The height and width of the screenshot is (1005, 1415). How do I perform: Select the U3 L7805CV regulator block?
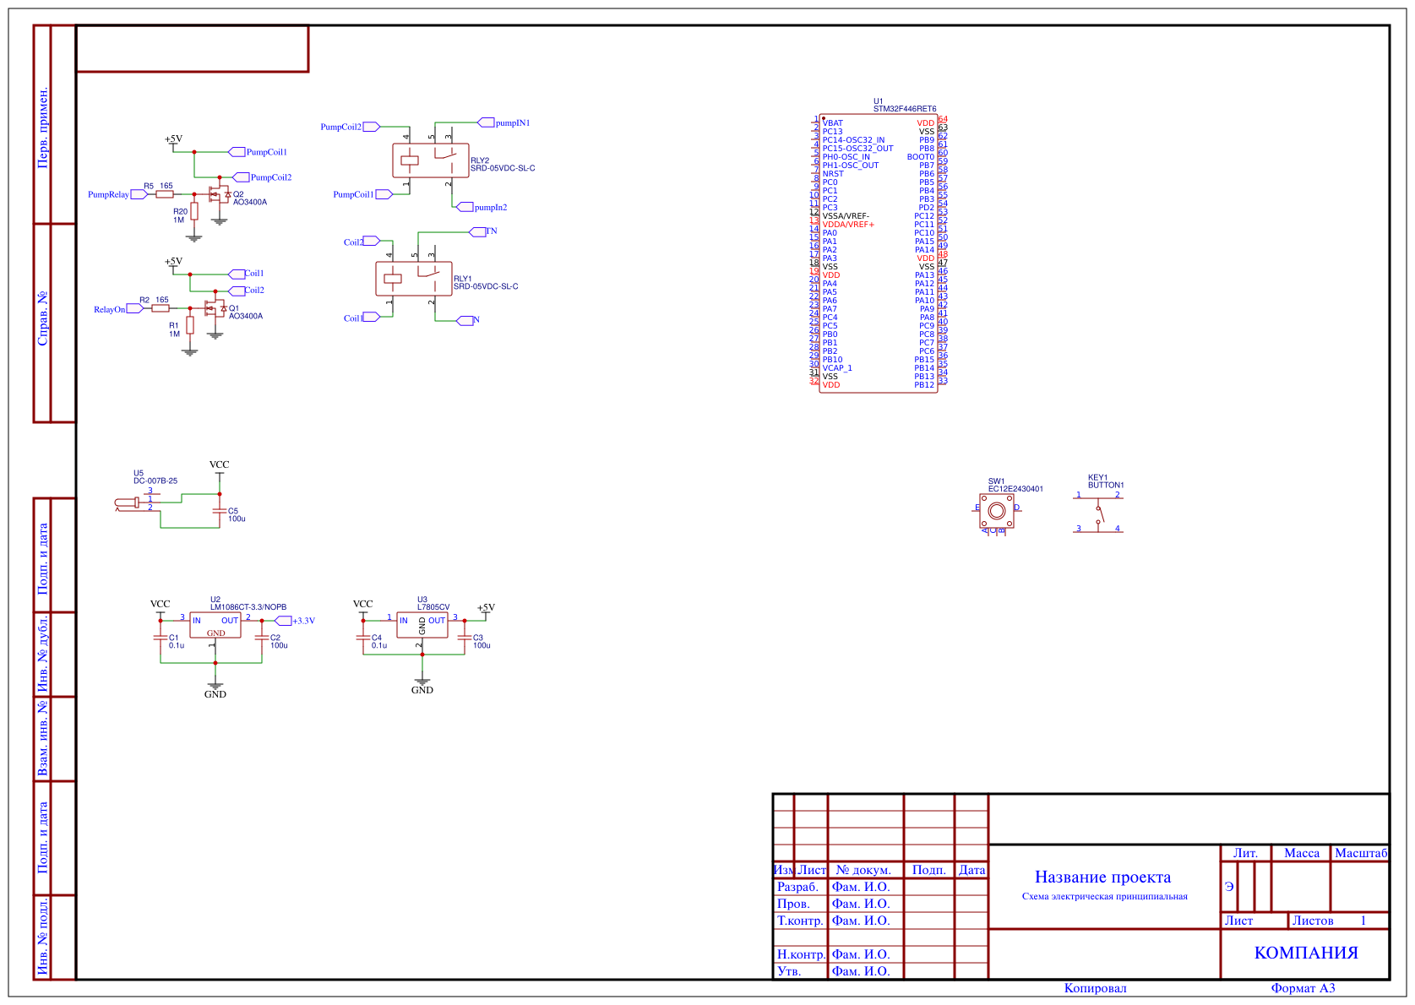(422, 625)
